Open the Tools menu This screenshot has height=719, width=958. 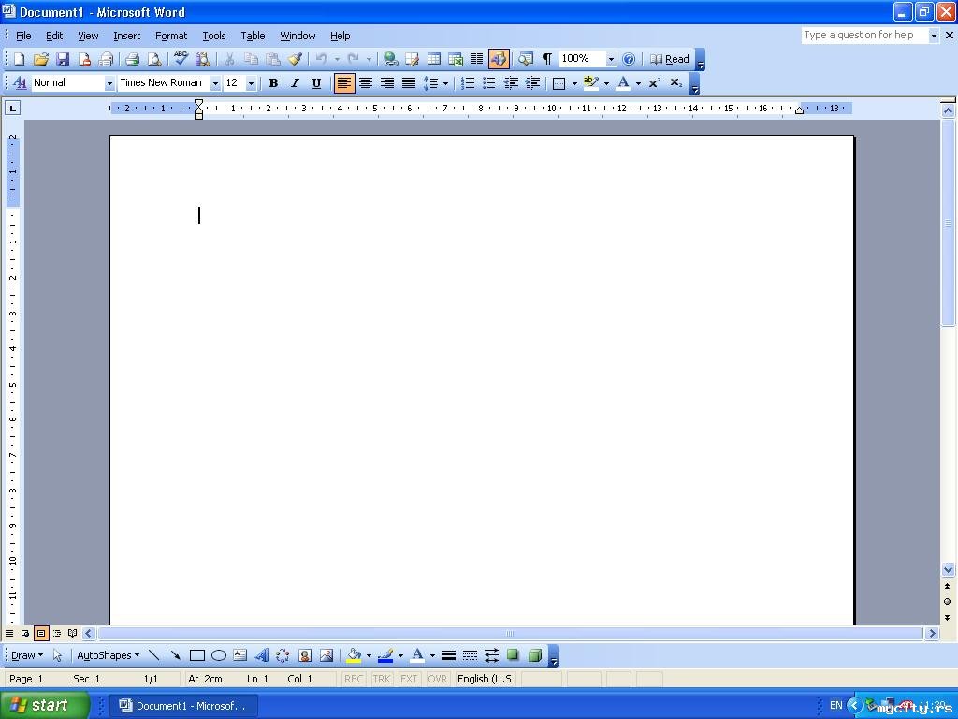(x=214, y=36)
